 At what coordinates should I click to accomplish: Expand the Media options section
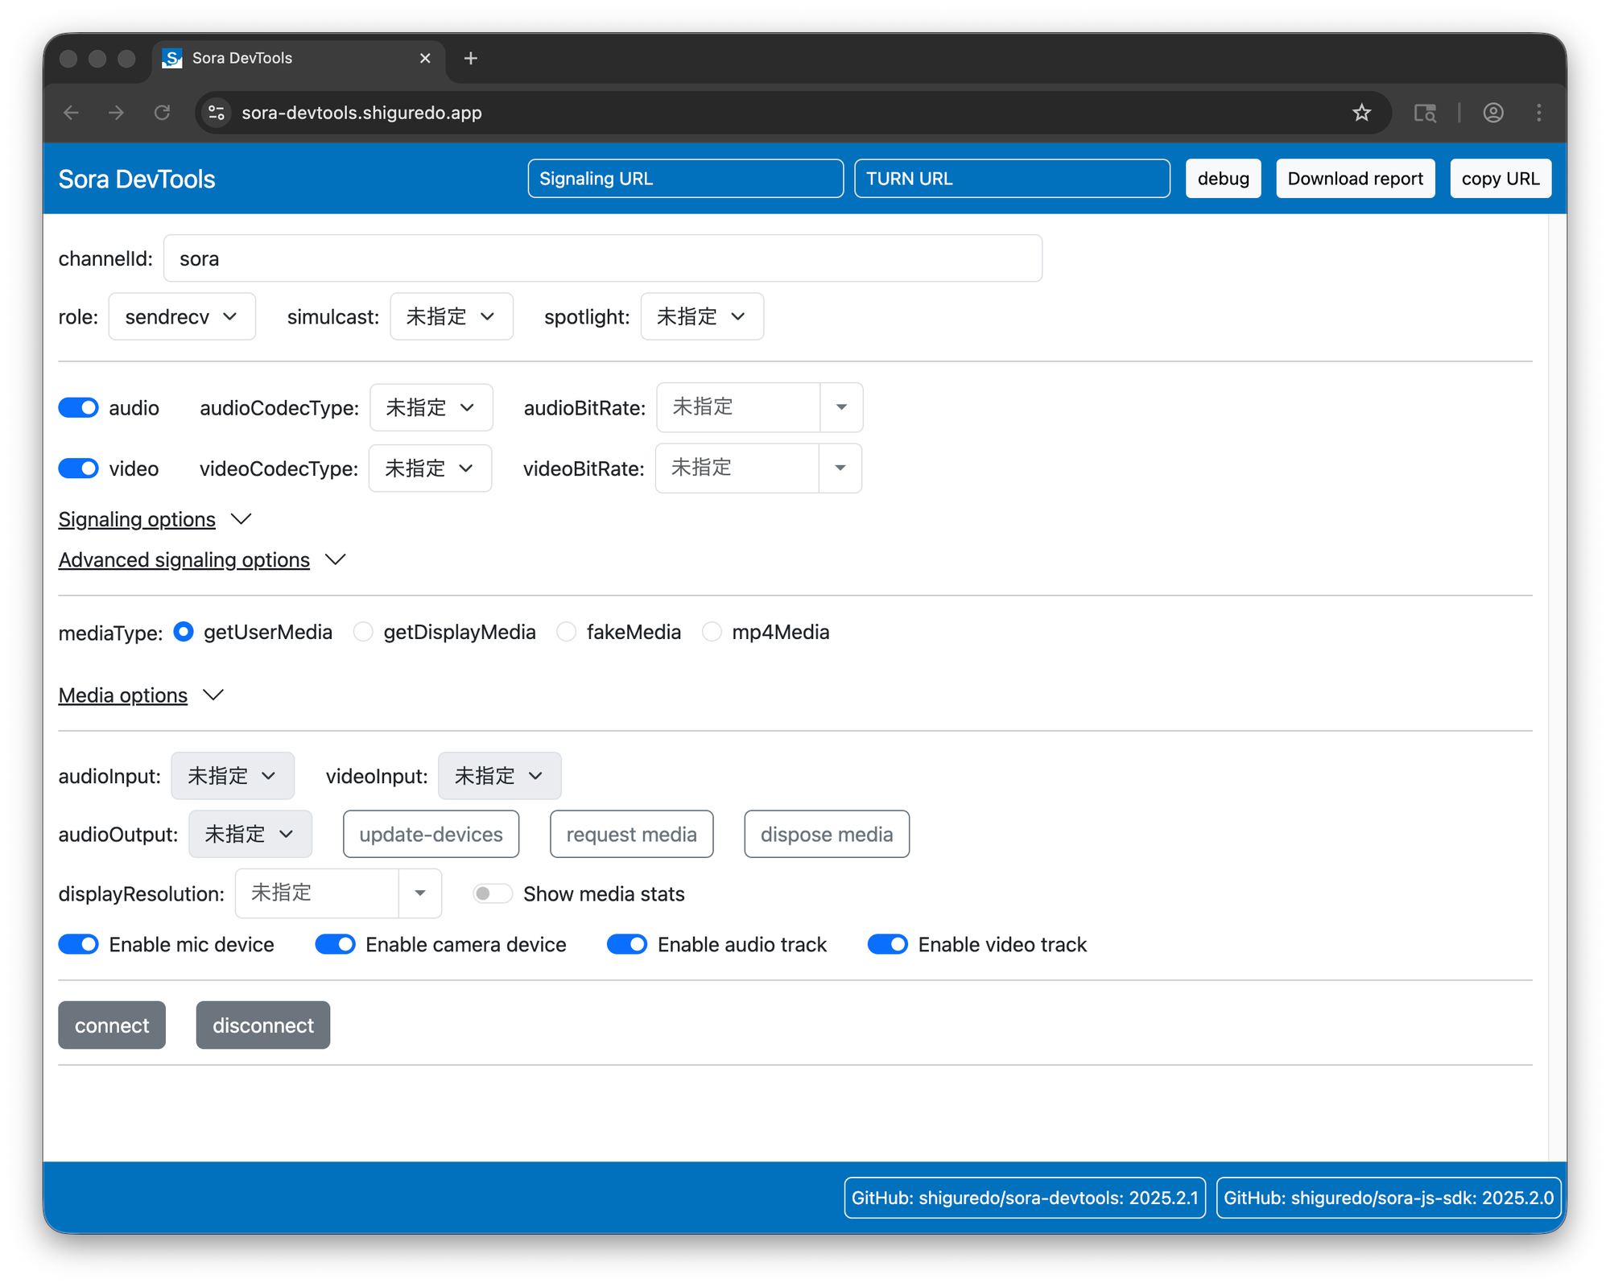(123, 695)
